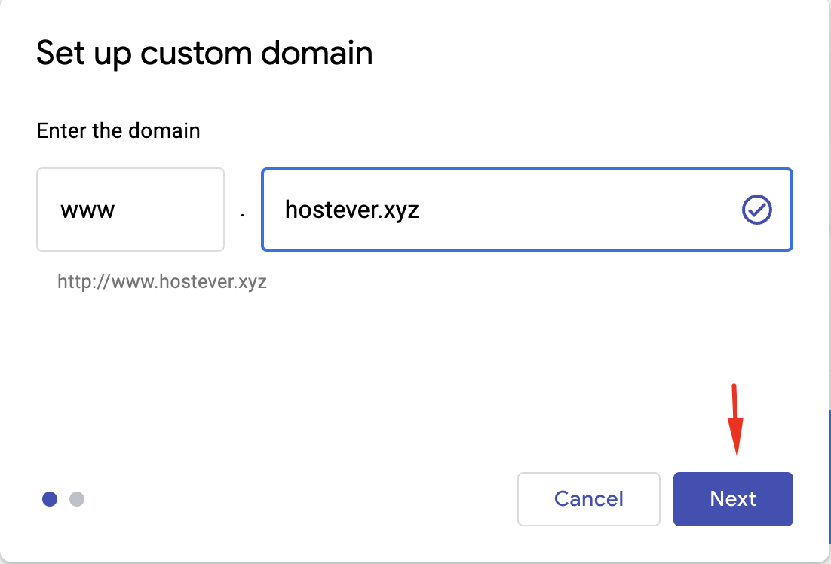This screenshot has height=564, width=831.
Task: Click the "Set up custom domain" heading
Action: point(204,53)
